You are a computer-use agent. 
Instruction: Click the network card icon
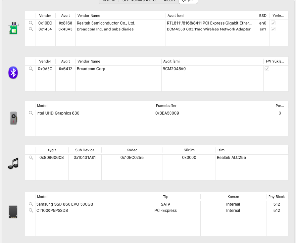(x=14, y=28)
